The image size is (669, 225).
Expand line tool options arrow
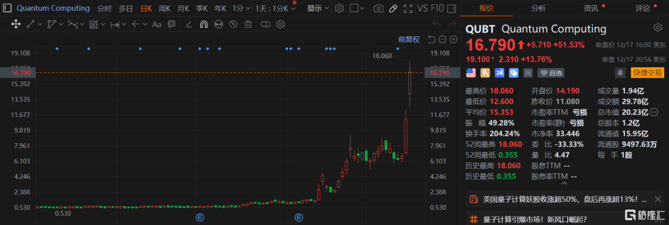click(40, 24)
